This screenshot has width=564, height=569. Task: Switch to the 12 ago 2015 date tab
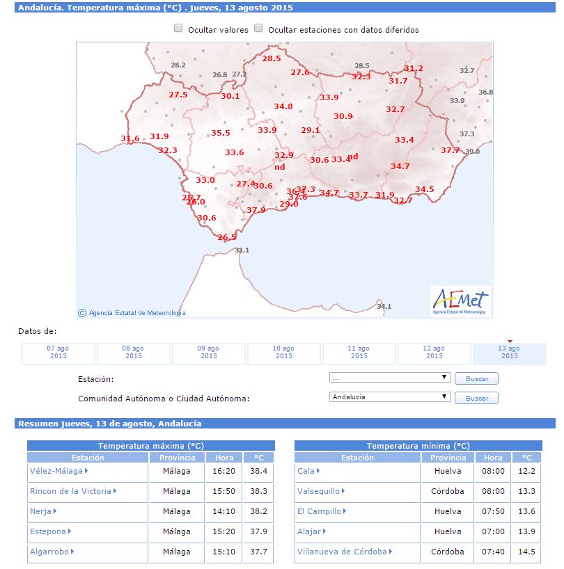click(x=434, y=353)
